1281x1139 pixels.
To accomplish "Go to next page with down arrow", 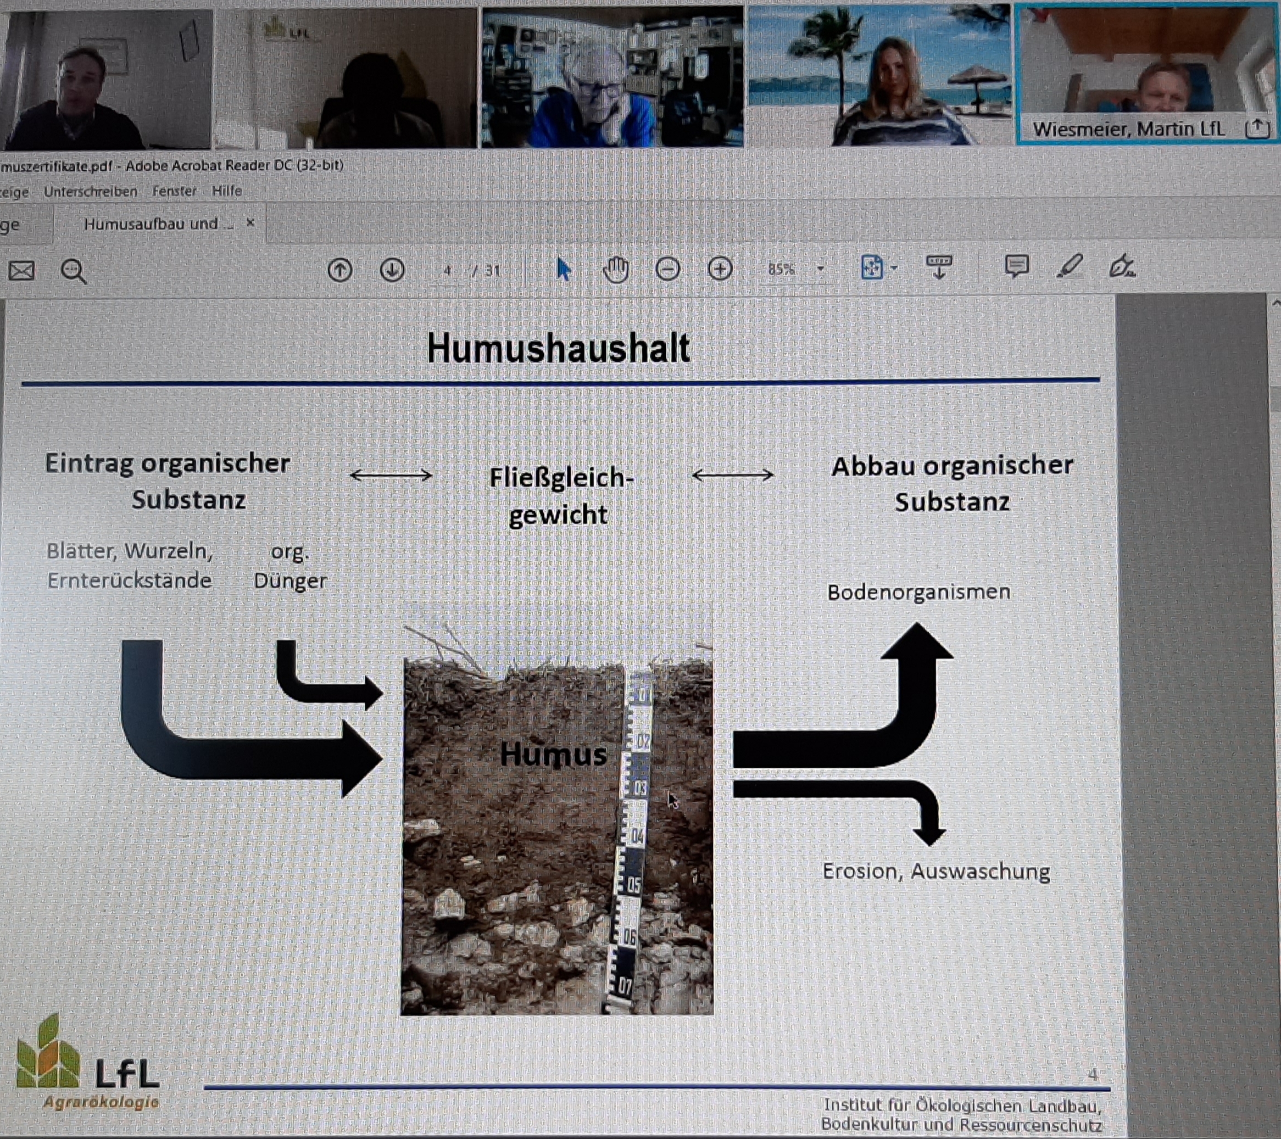I will 392,270.
